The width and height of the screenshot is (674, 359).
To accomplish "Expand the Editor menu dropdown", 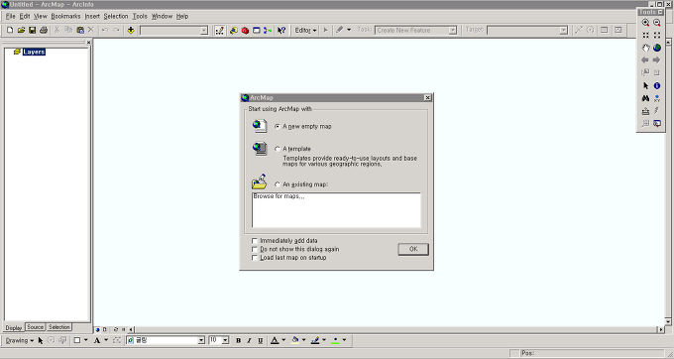I will pos(305,30).
